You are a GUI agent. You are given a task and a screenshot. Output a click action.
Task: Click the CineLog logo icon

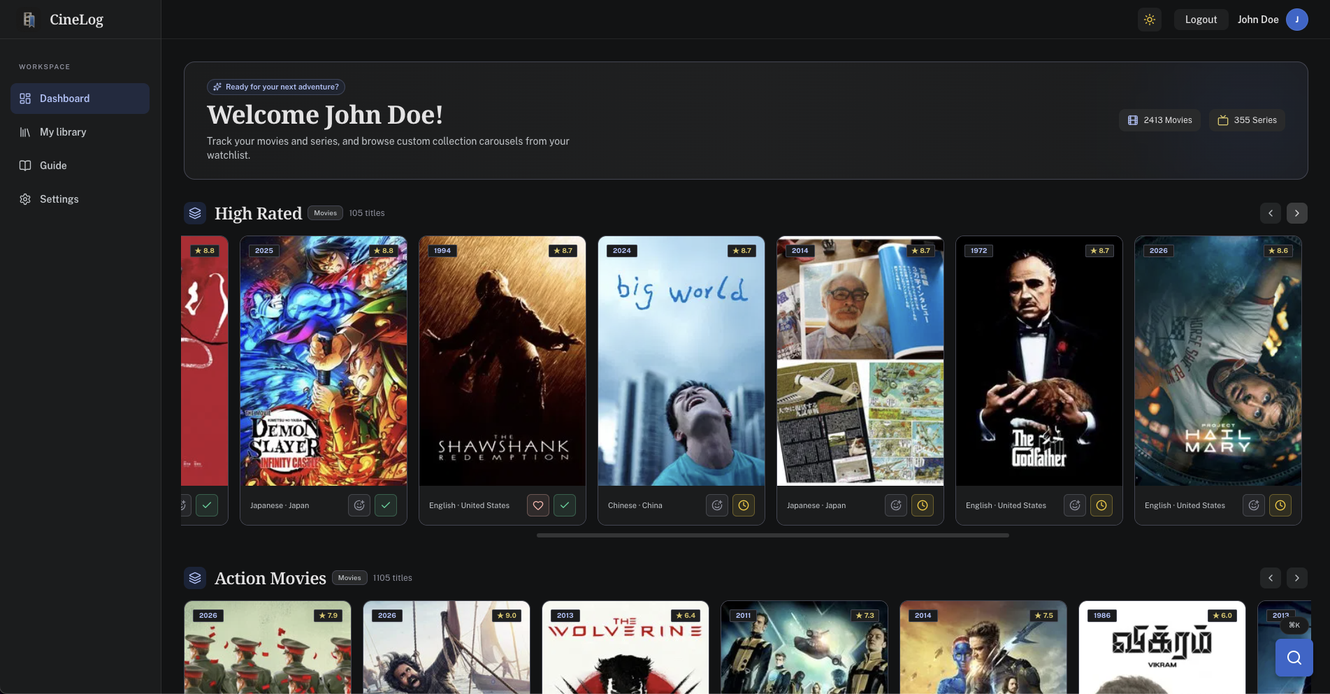point(29,20)
